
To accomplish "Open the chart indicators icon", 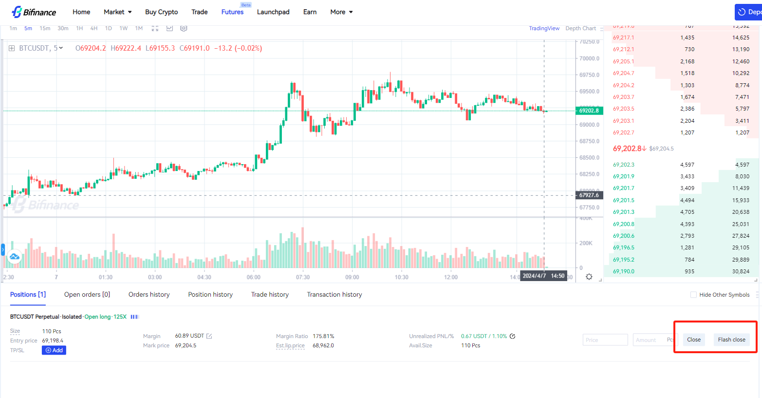I will tap(169, 28).
